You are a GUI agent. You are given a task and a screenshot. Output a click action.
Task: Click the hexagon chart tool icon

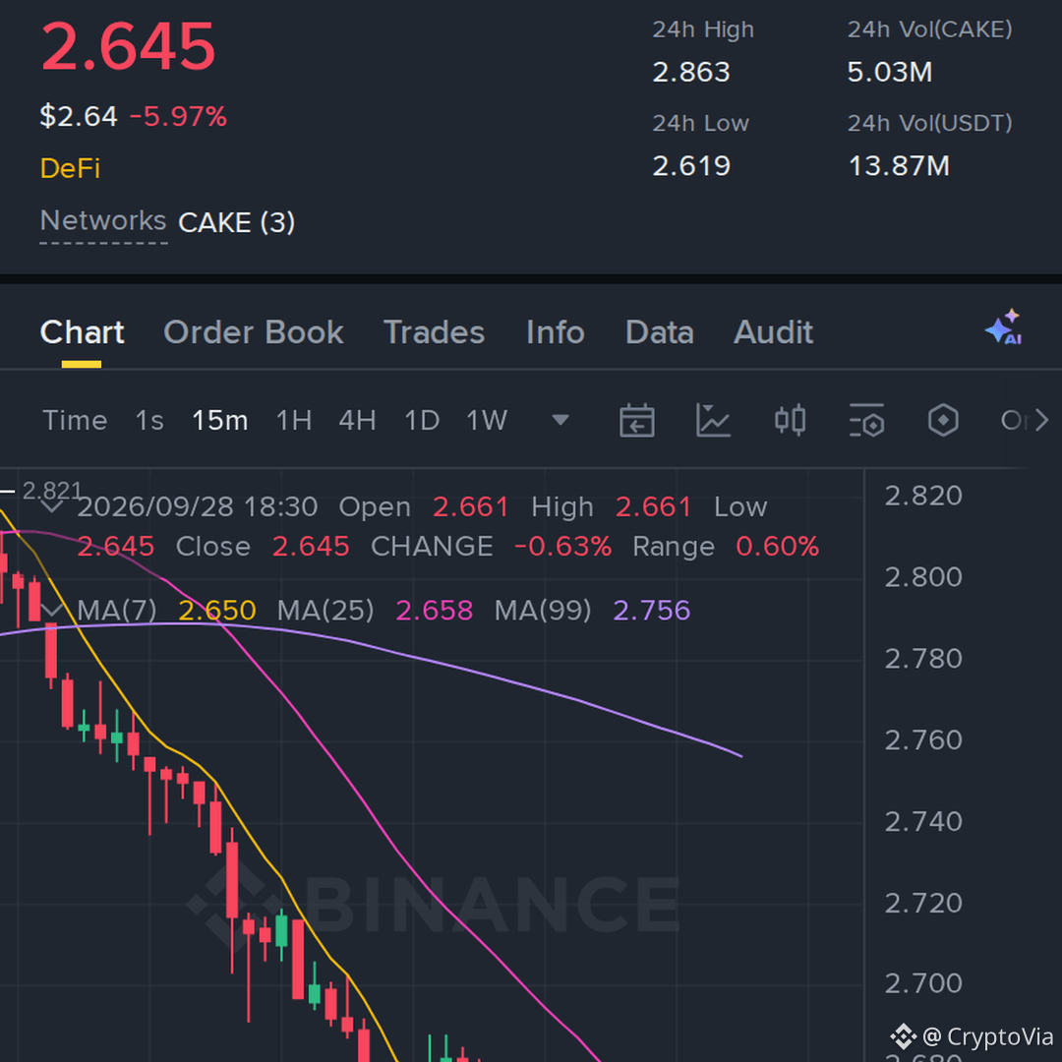(943, 421)
